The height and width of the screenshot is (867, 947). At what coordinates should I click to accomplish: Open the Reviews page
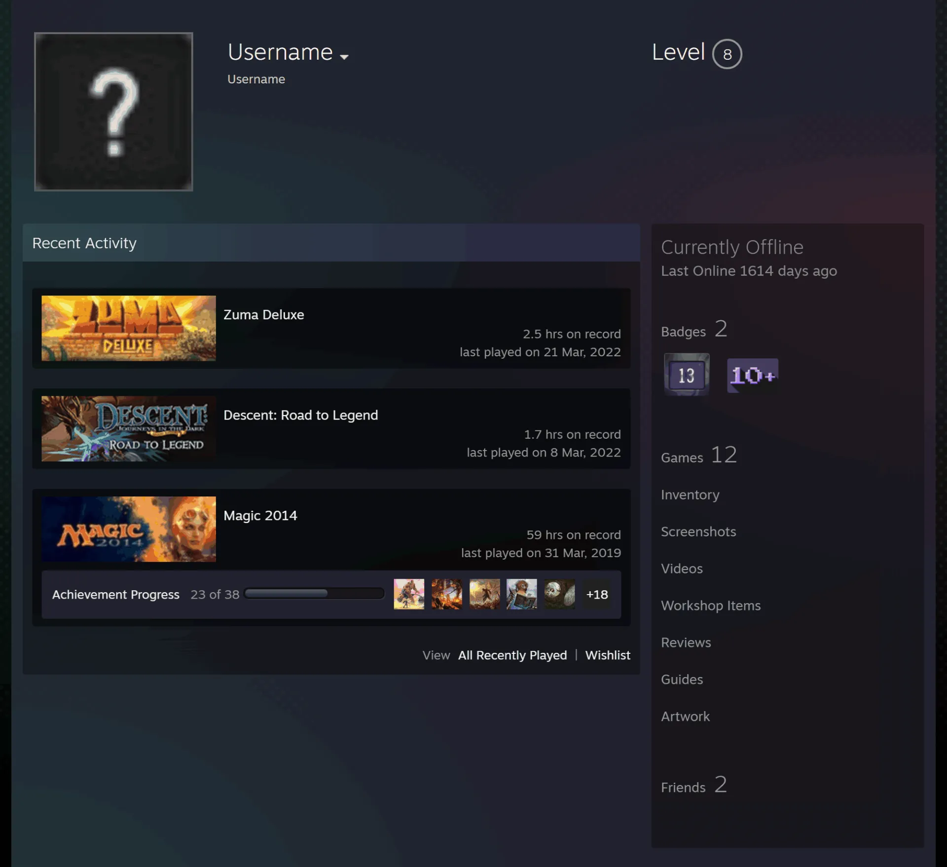pos(686,643)
